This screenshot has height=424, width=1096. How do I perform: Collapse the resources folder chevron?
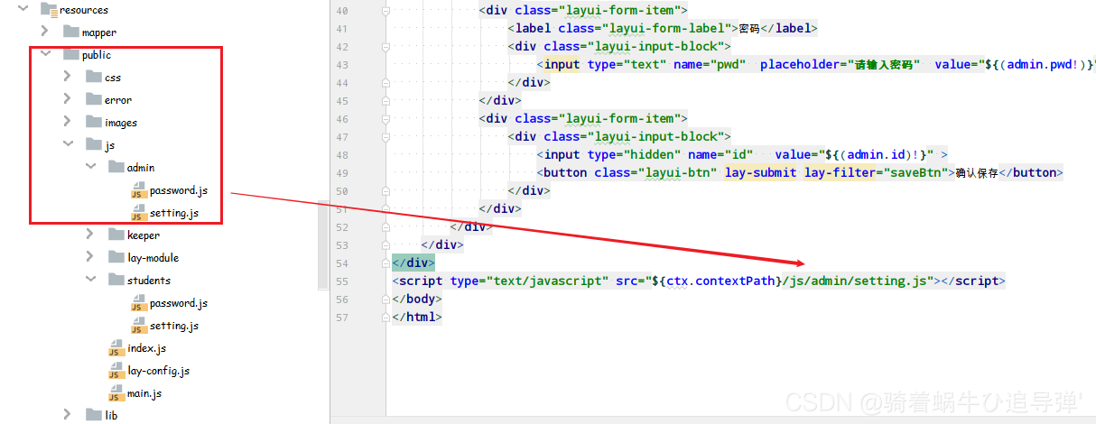coord(23,10)
